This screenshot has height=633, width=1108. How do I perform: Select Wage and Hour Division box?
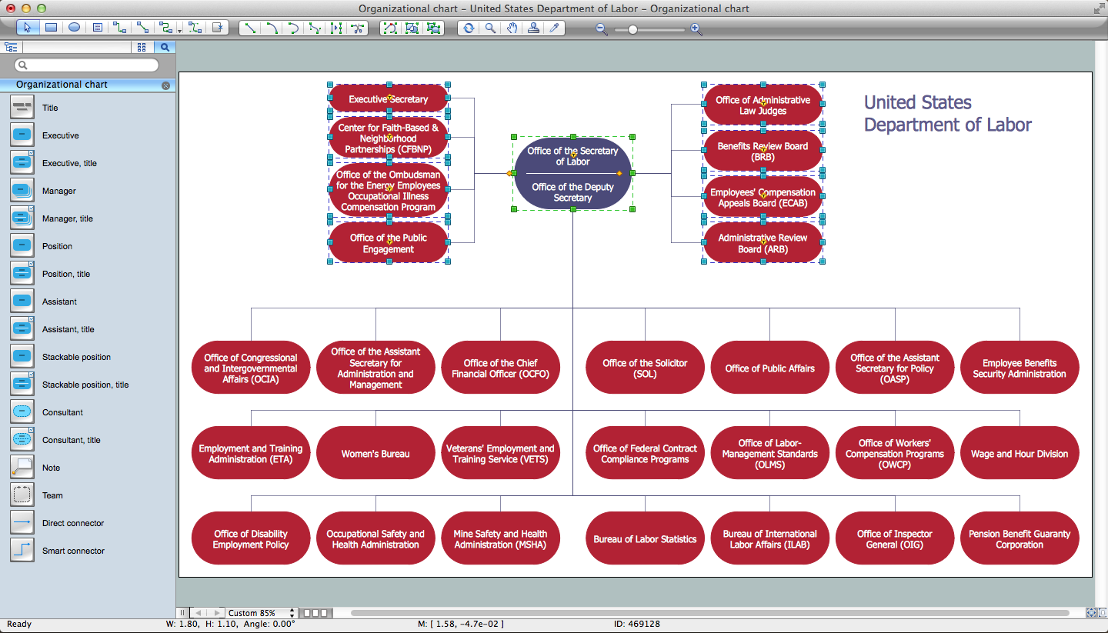(1020, 453)
